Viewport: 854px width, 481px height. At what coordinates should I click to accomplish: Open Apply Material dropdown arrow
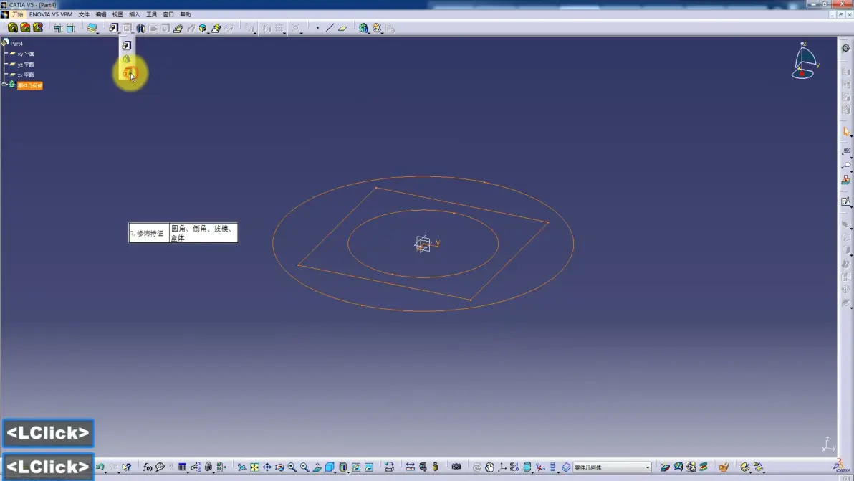click(x=97, y=33)
